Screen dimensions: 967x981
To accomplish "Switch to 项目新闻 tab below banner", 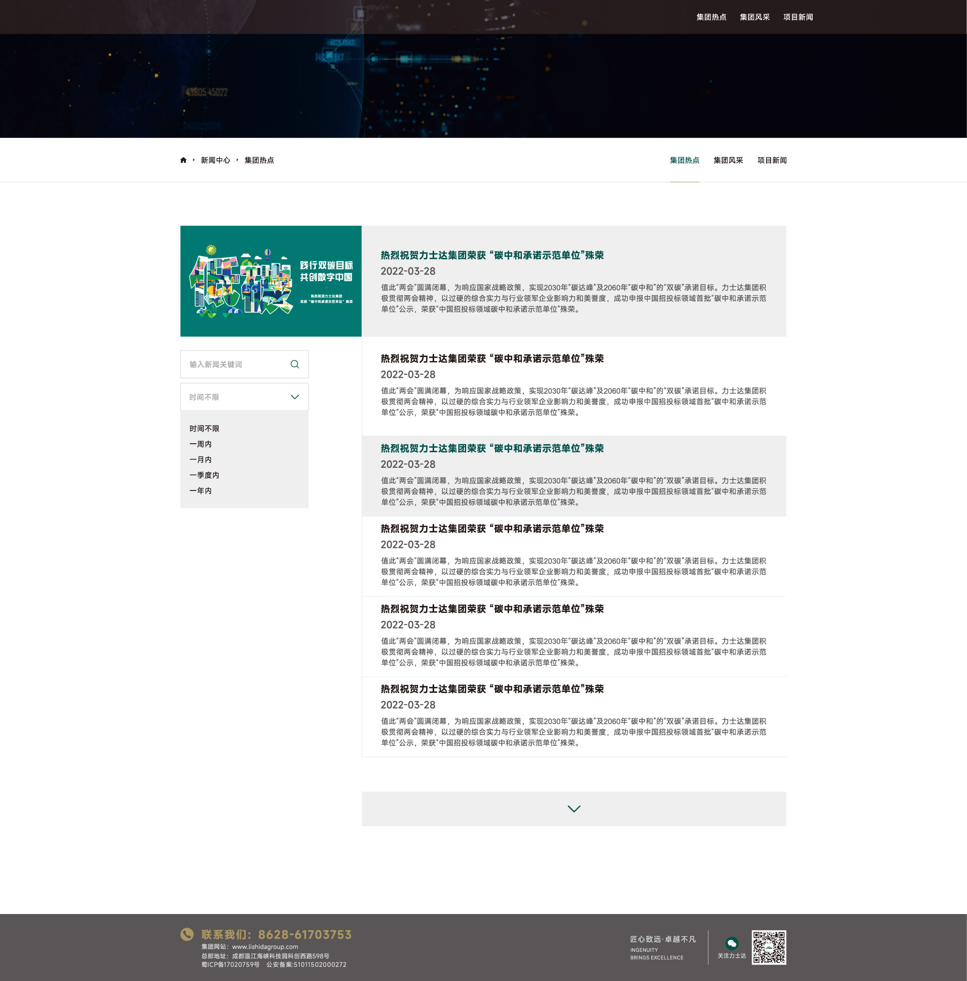I will 772,161.
